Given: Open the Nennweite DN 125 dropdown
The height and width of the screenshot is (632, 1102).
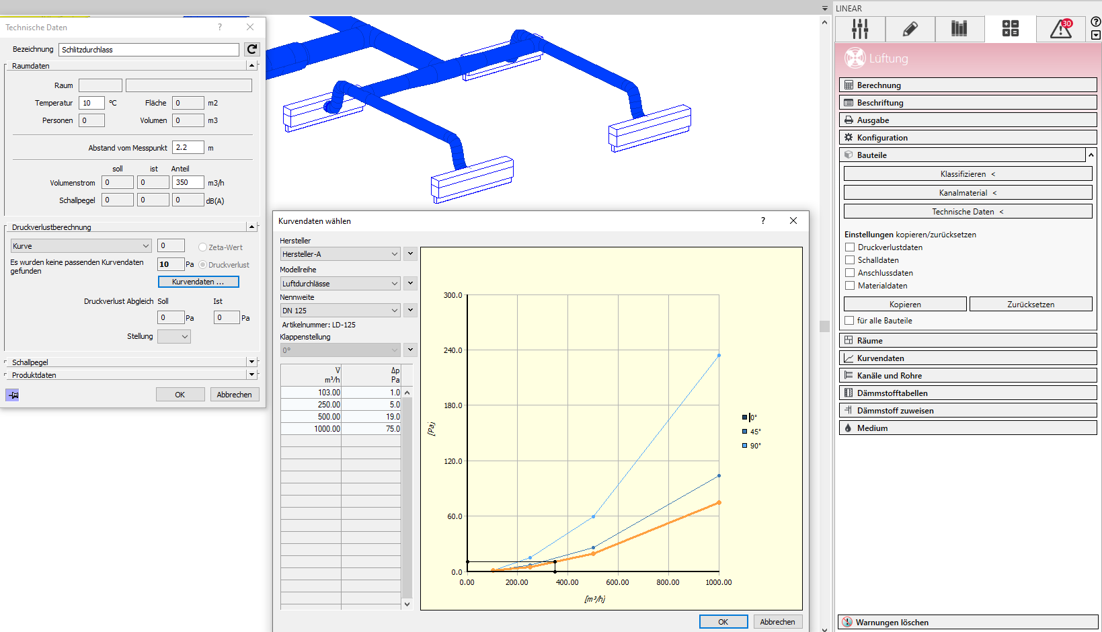Looking at the screenshot, I should point(340,311).
